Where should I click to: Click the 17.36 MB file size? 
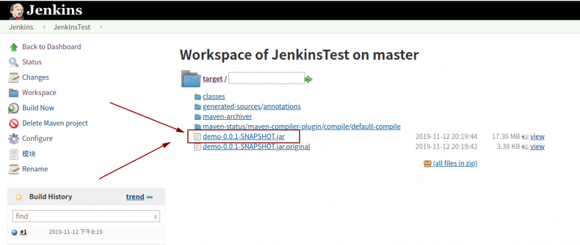tap(506, 137)
